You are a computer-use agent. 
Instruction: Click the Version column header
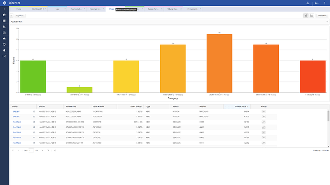tap(210, 106)
